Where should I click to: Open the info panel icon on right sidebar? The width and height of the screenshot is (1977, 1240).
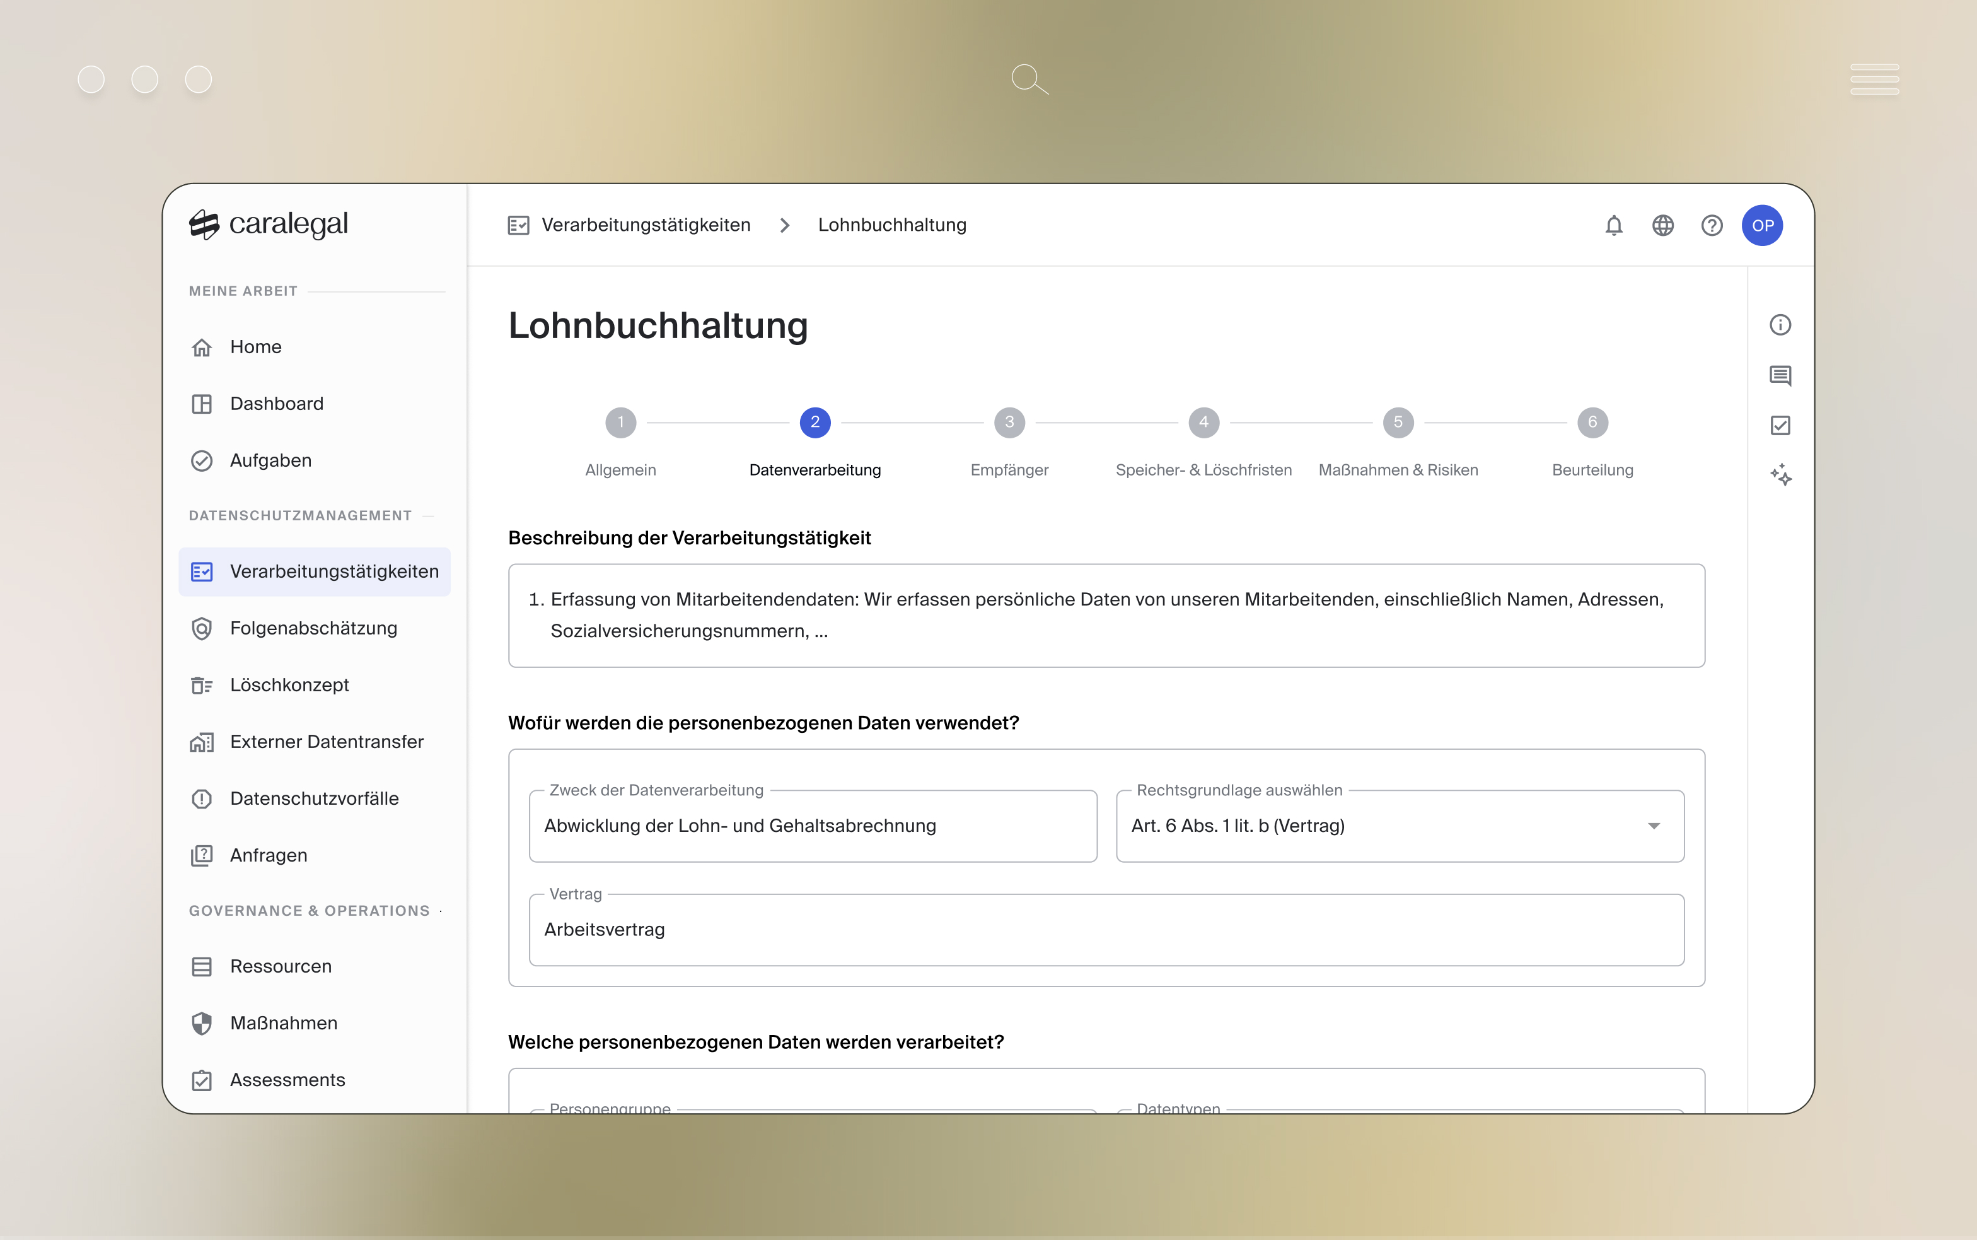pyautogui.click(x=1781, y=324)
